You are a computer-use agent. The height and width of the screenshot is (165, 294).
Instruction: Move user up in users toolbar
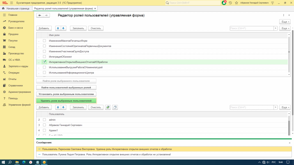(58, 107)
